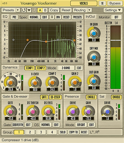Change DS mode NORMAL selector
The width and height of the screenshot is (124, 143).
point(46,125)
